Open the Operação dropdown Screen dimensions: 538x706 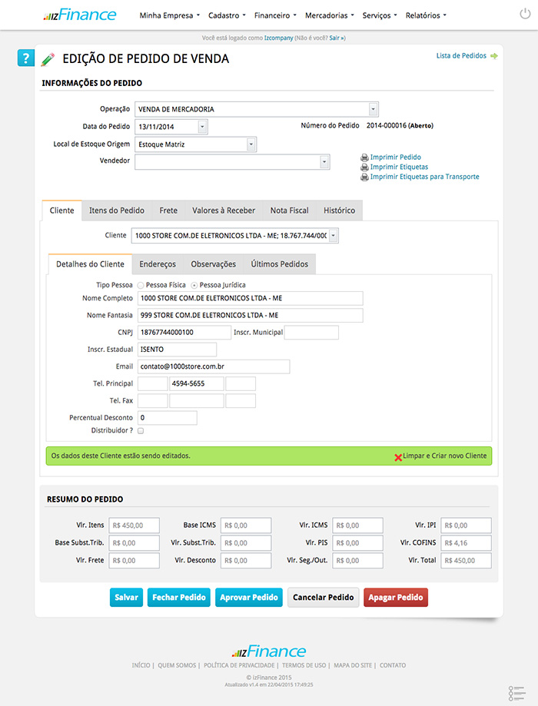[x=373, y=109]
